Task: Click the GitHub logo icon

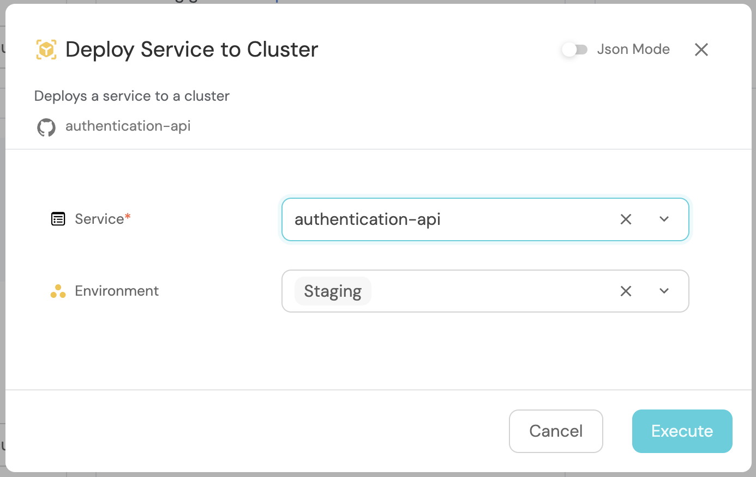Action: point(46,127)
